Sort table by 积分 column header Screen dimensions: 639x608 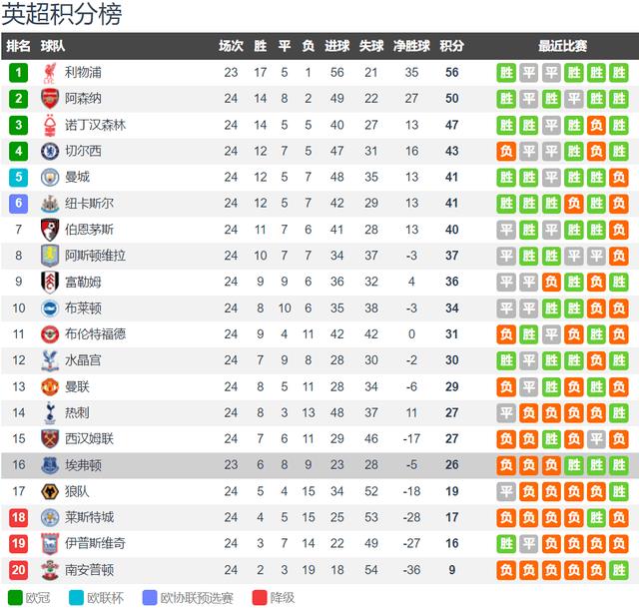[451, 46]
